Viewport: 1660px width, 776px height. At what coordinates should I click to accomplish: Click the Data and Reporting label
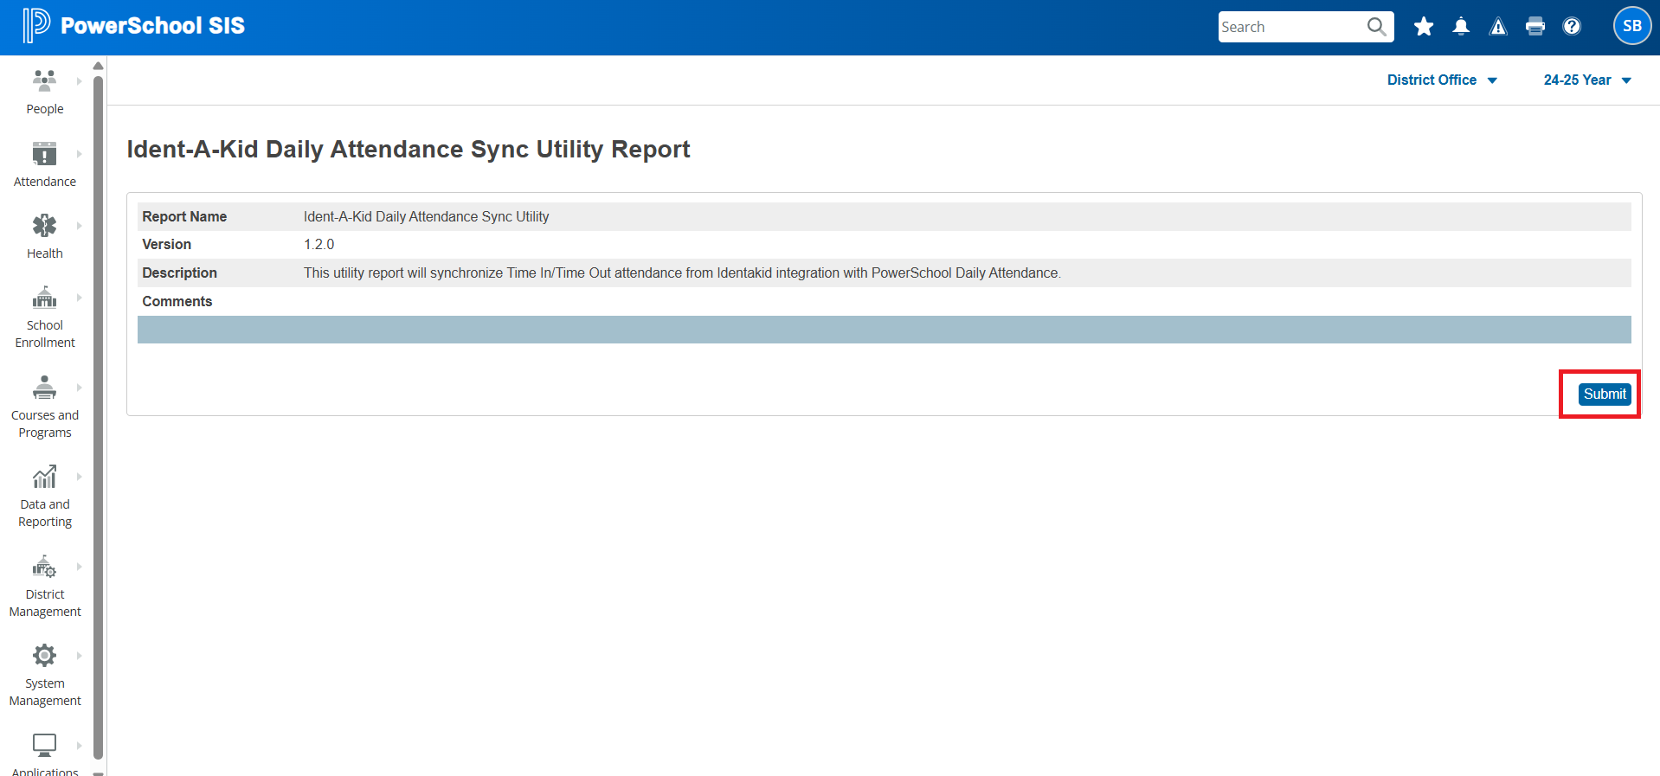coord(45,513)
